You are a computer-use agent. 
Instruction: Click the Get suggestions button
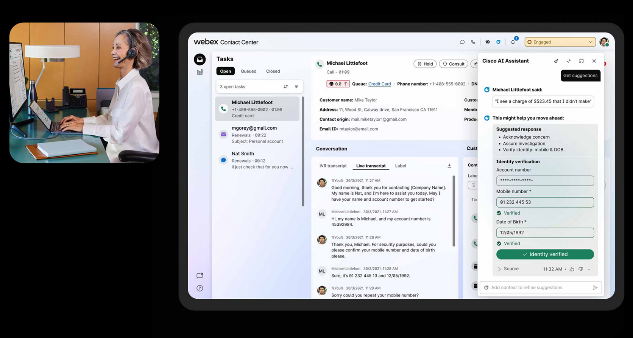point(580,76)
